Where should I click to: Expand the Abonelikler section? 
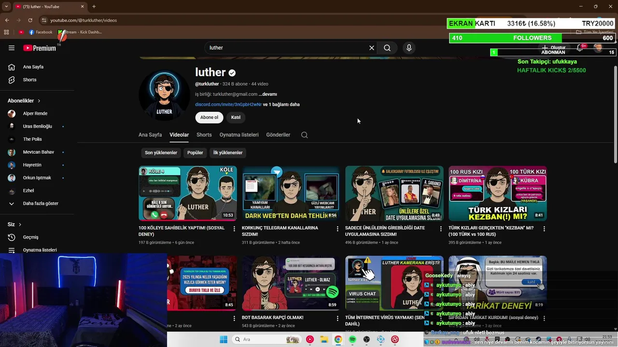tap(24, 101)
